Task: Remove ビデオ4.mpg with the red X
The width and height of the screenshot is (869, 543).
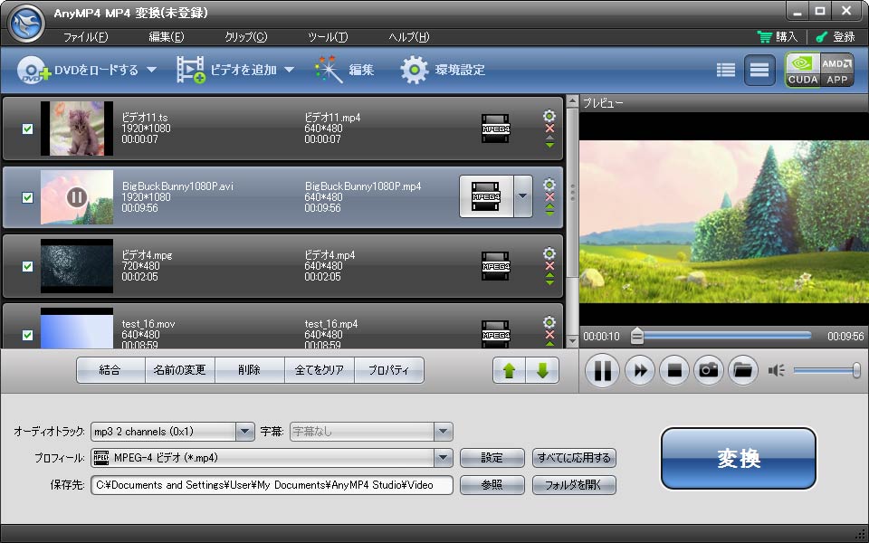Action: click(x=548, y=265)
